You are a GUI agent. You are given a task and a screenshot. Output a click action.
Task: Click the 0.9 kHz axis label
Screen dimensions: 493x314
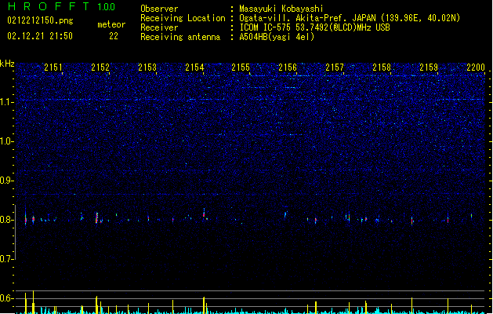7,181
